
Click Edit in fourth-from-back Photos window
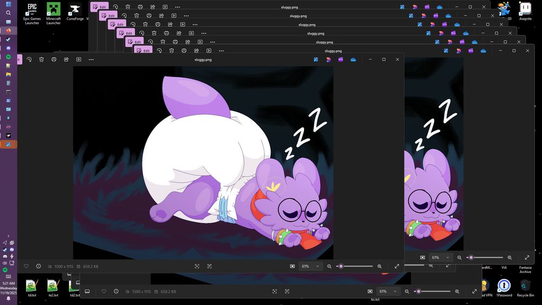coord(126,33)
